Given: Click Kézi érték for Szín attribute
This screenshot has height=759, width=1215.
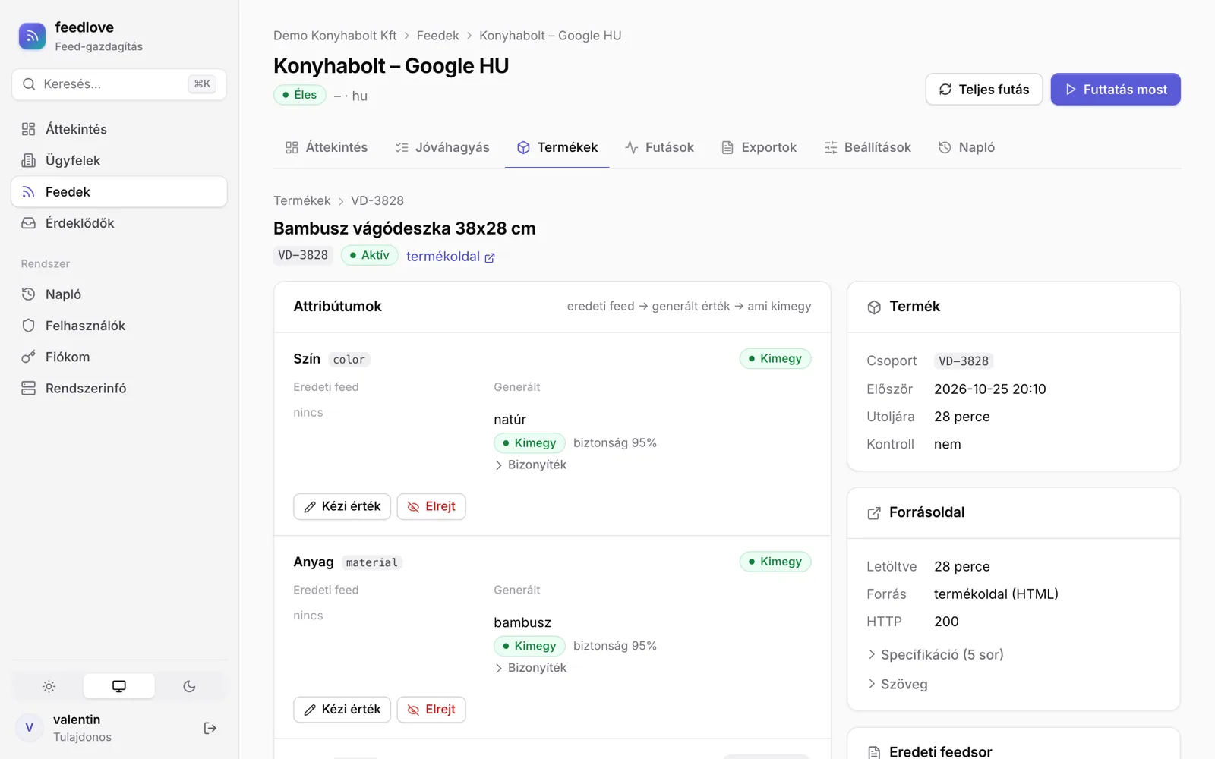Looking at the screenshot, I should (x=342, y=506).
